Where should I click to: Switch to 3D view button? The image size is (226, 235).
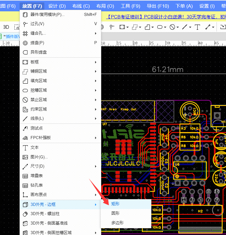point(6,27)
